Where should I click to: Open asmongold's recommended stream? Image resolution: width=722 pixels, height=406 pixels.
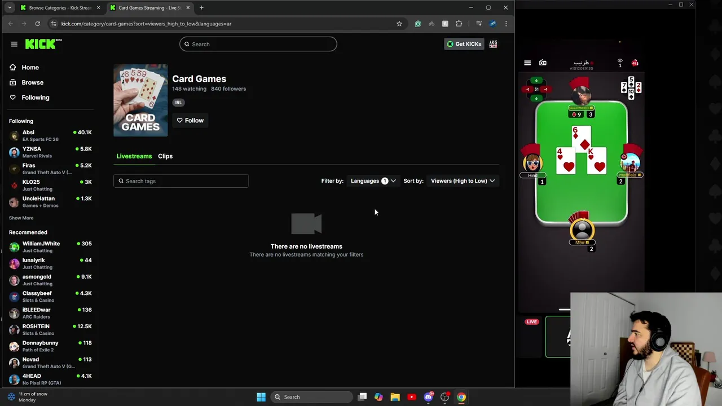pyautogui.click(x=50, y=280)
